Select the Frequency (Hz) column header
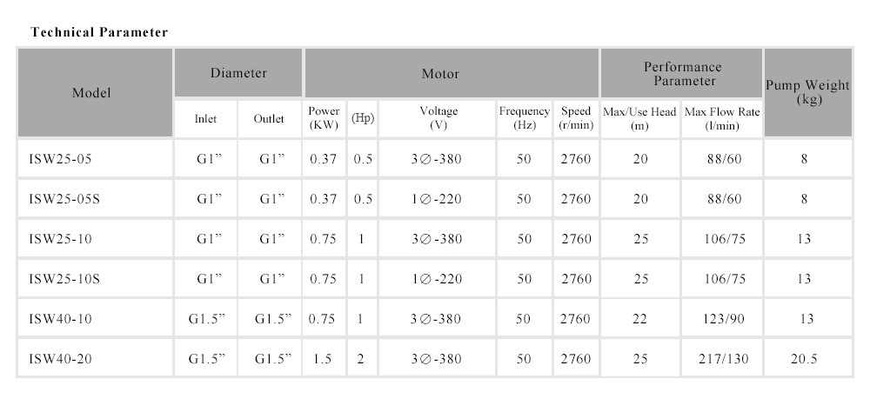870x399 pixels. pos(524,118)
